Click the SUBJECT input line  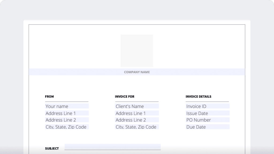pos(112,147)
